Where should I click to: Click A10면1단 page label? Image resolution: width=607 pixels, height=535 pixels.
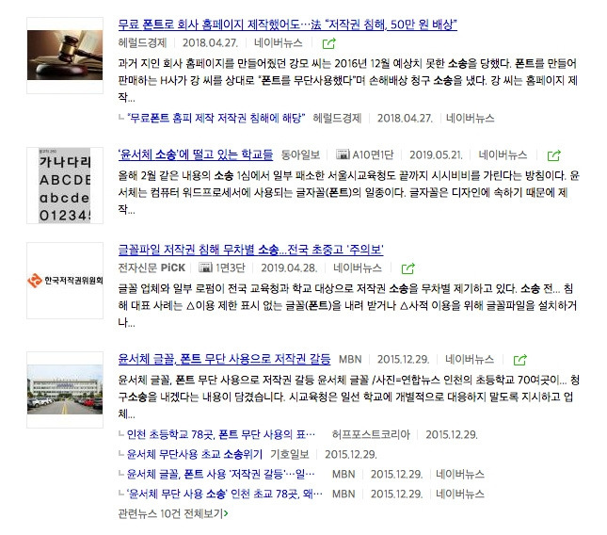coord(373,155)
